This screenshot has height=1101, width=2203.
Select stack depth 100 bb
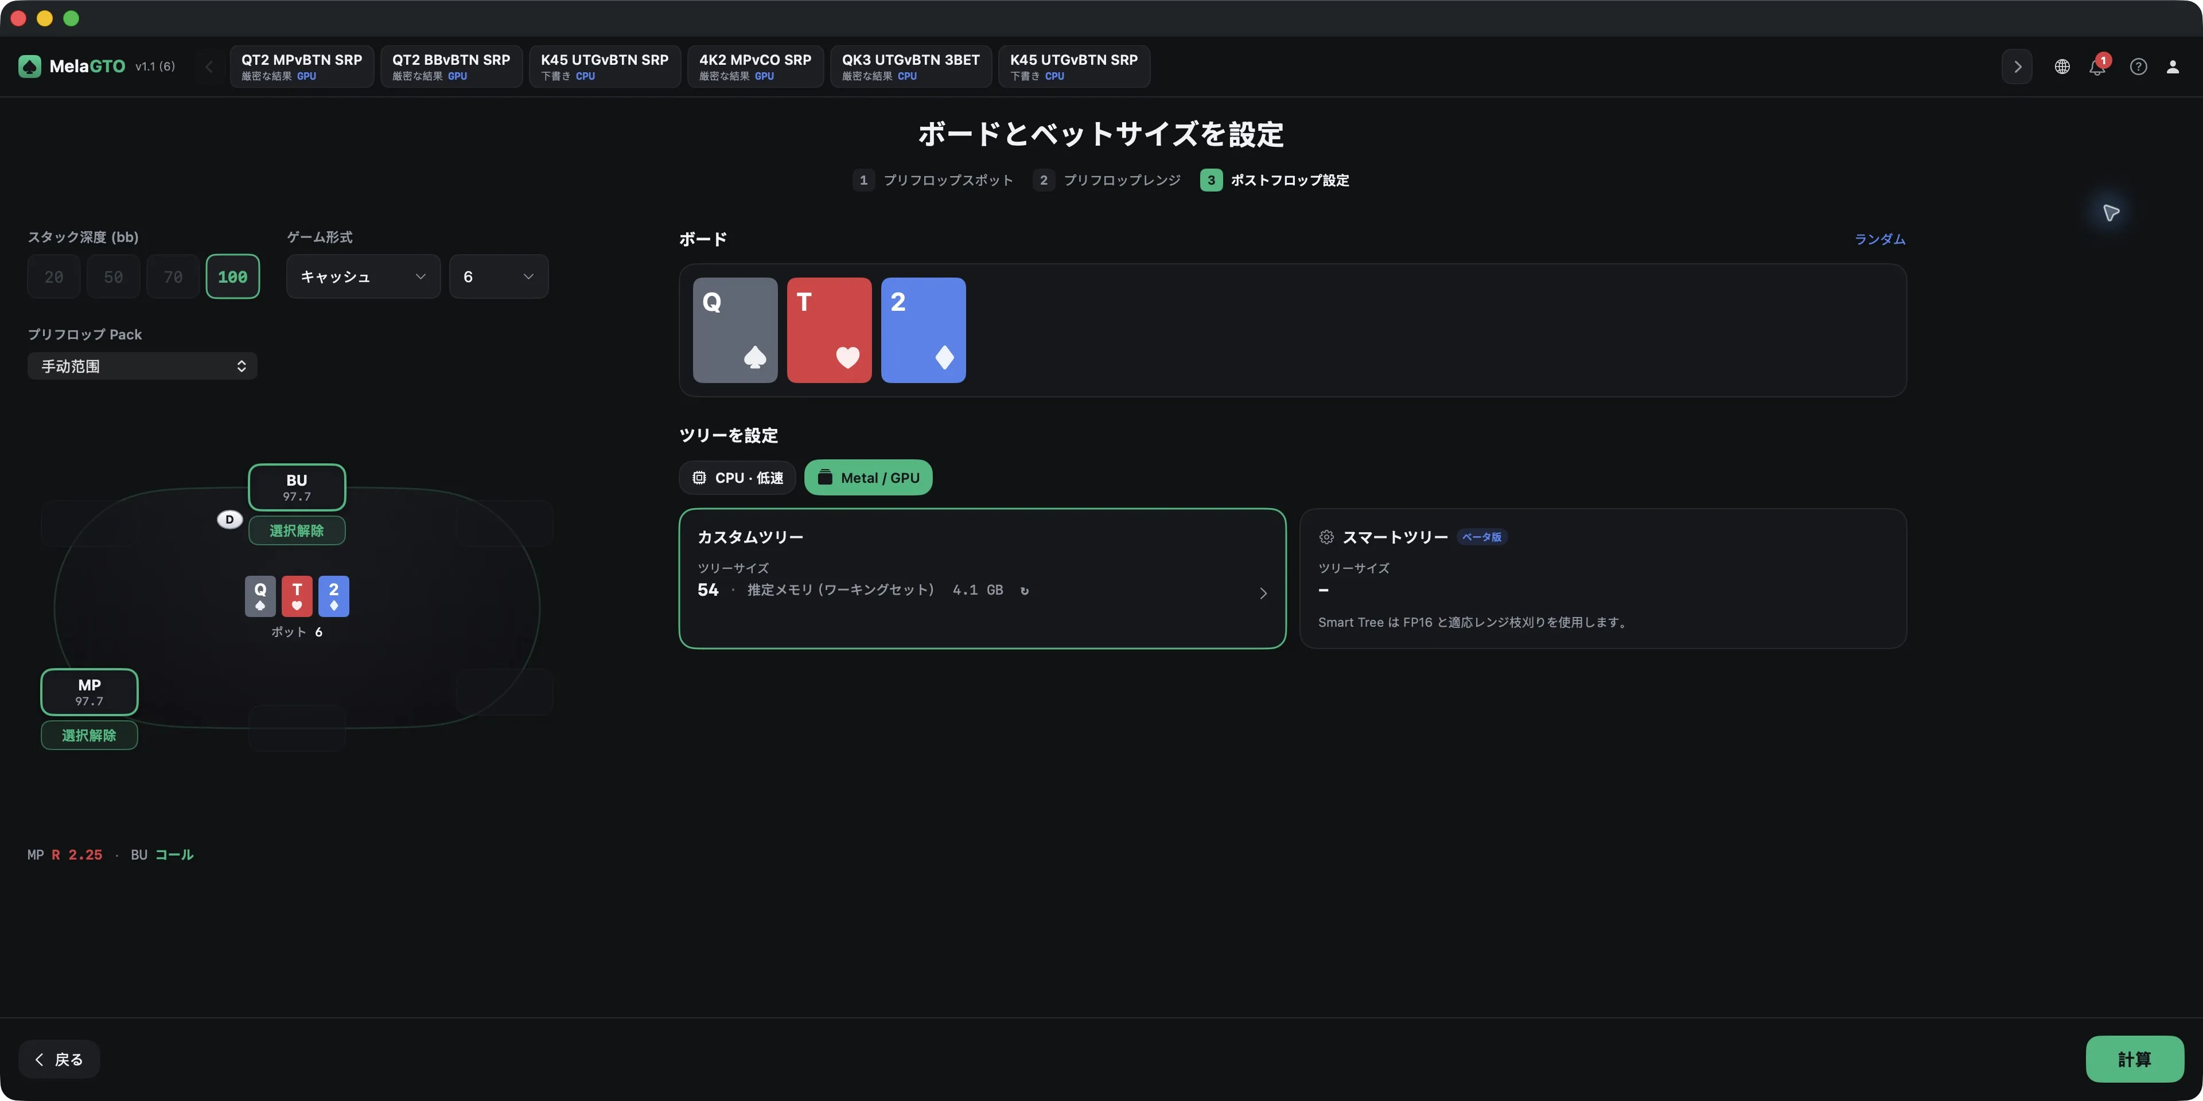232,277
